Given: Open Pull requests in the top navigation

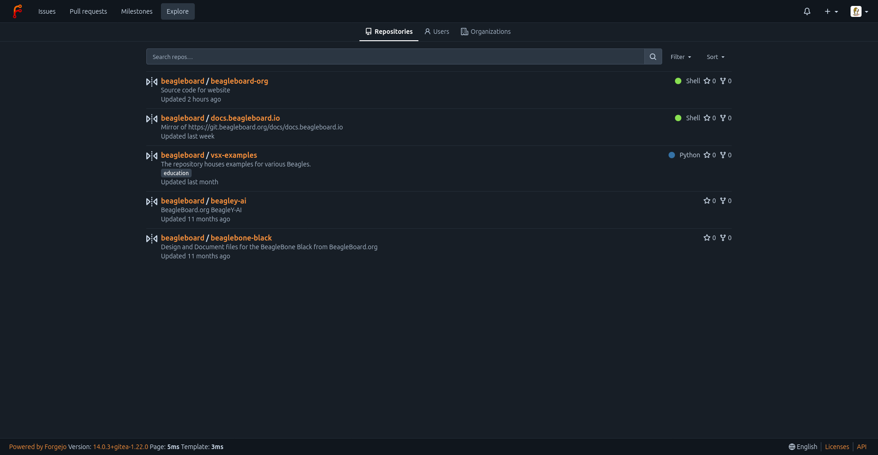Looking at the screenshot, I should (x=88, y=11).
